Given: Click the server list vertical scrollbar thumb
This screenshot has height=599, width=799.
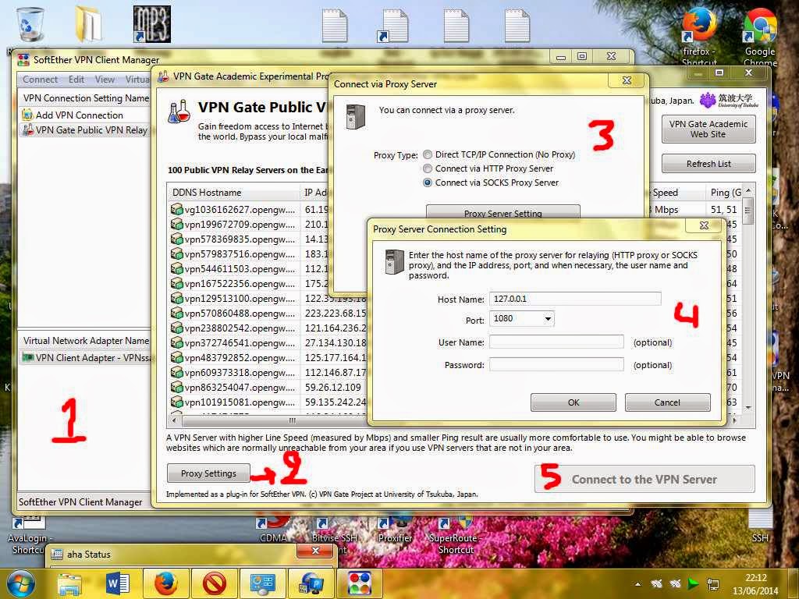Looking at the screenshot, I should point(748,211).
